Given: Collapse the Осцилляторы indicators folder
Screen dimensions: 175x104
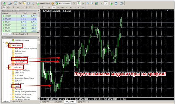Looking at the screenshot, I should click(7, 67).
